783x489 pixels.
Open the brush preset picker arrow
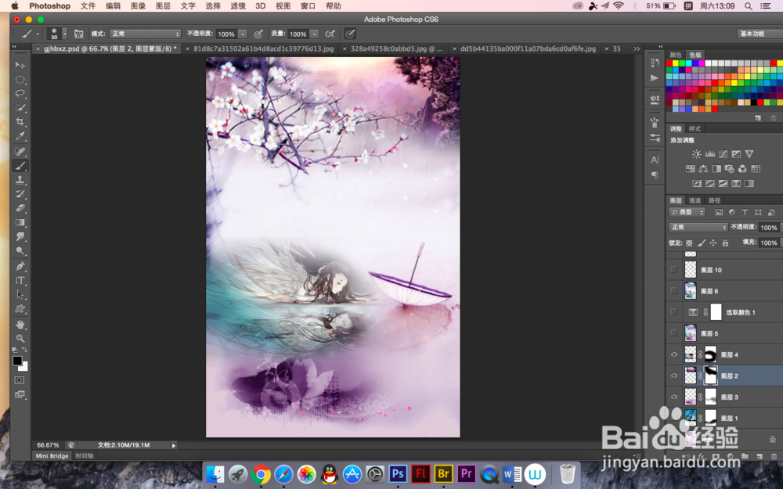tap(64, 34)
